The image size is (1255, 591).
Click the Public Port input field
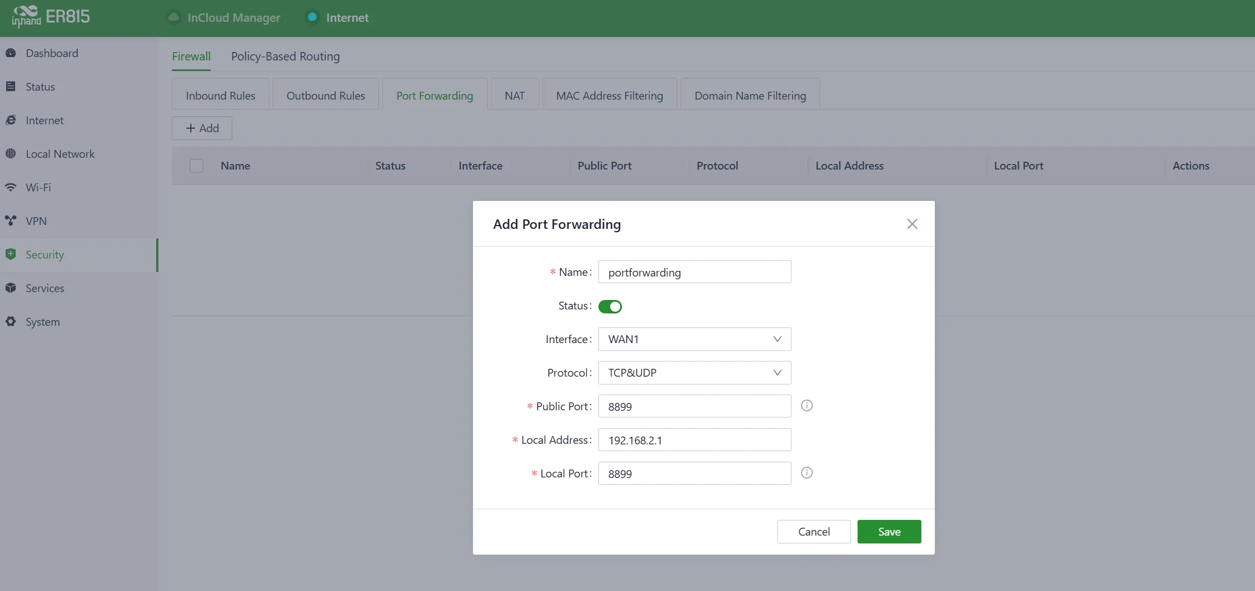click(x=695, y=406)
